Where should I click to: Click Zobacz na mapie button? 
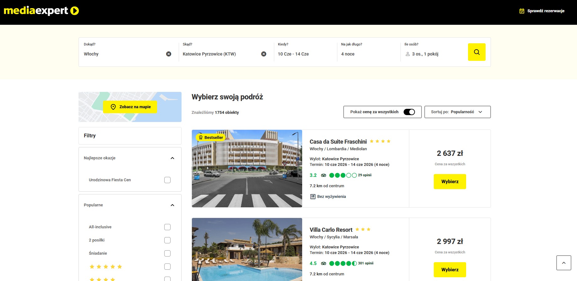coord(130,107)
